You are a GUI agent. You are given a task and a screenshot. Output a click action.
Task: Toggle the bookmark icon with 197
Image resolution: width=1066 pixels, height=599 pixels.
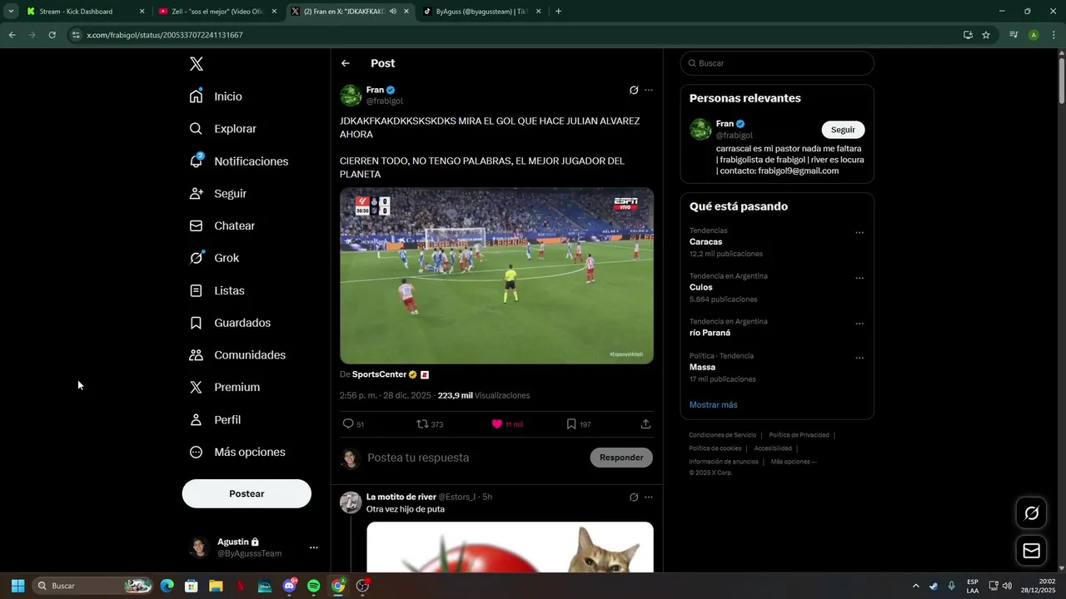(571, 424)
